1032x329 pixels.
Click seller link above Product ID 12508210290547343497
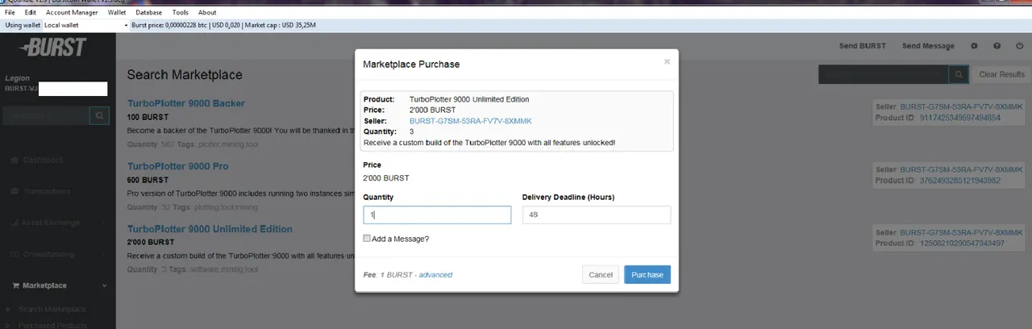pos(962,232)
